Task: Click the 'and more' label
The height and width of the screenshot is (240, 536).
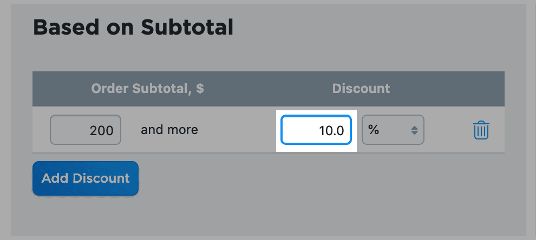Action: coord(169,130)
